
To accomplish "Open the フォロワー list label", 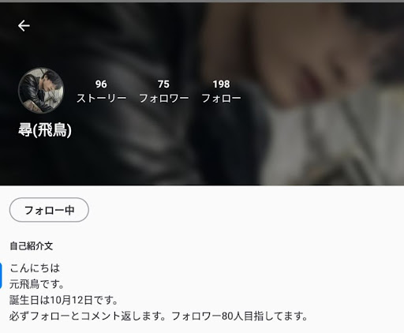I will (x=164, y=99).
